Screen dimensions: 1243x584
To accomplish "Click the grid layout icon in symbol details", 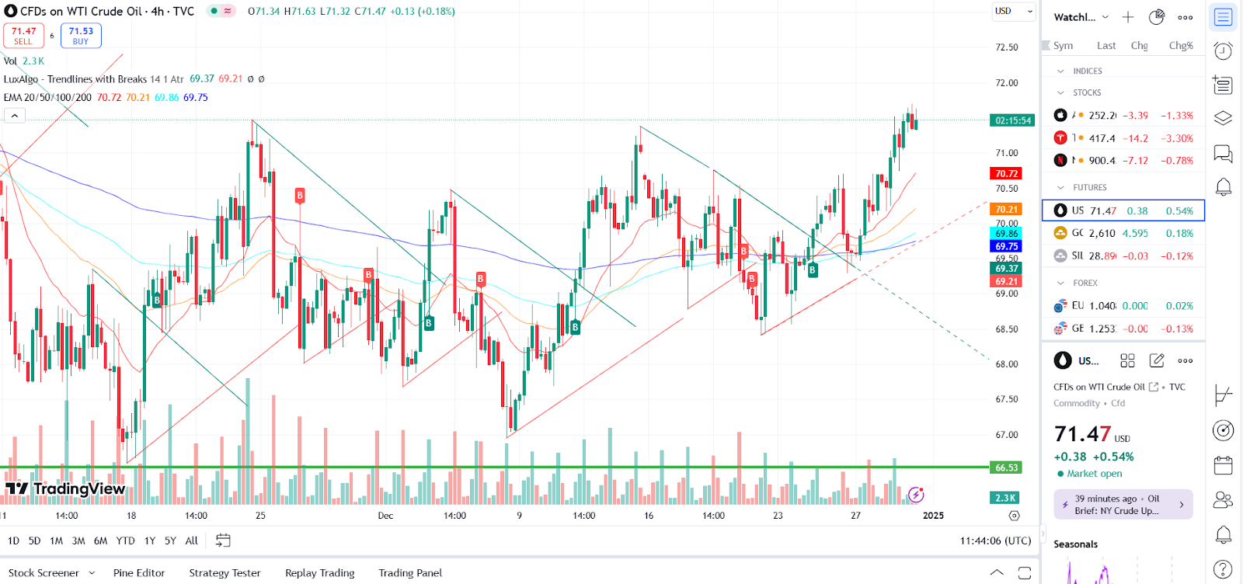I will coord(1127,360).
